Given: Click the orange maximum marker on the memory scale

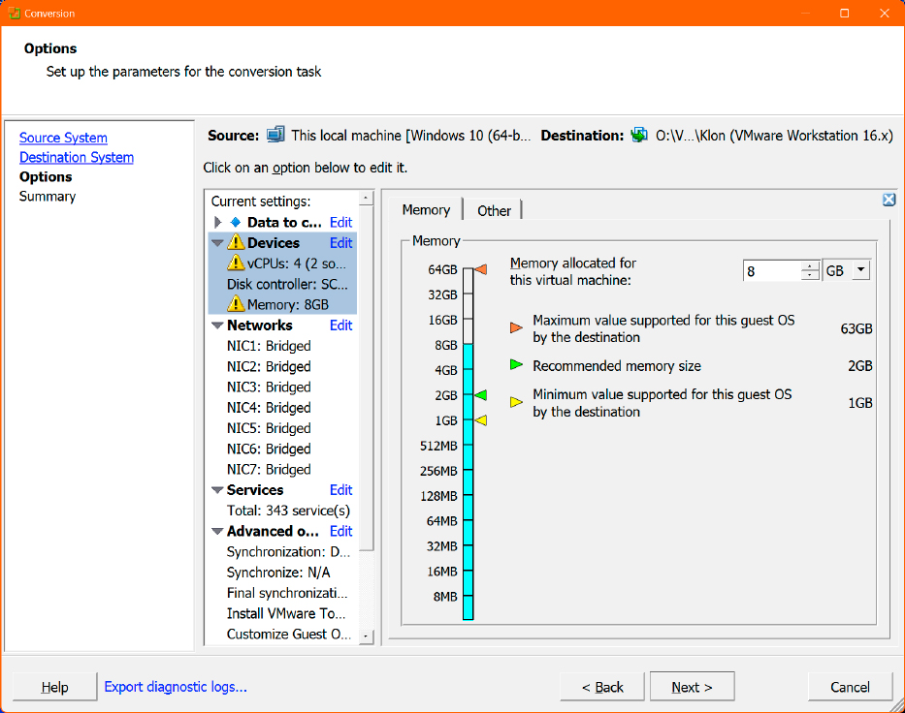Looking at the screenshot, I should click(x=480, y=269).
